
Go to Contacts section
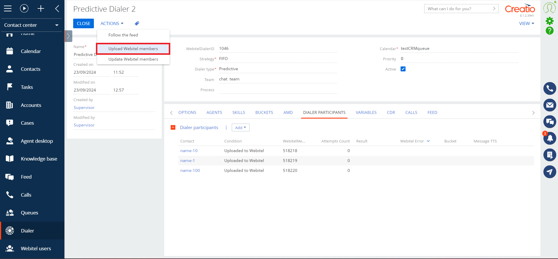pos(32,69)
